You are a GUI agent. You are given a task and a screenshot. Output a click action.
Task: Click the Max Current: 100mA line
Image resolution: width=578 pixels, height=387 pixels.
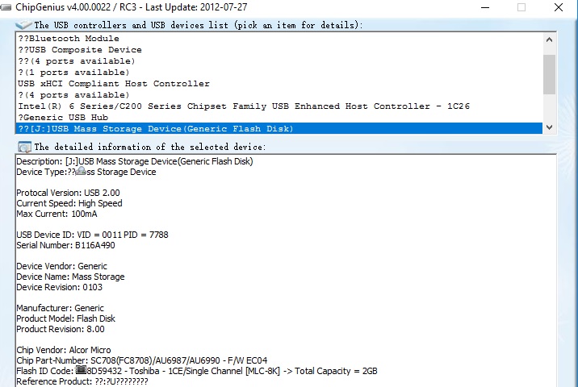pyautogui.click(x=57, y=214)
